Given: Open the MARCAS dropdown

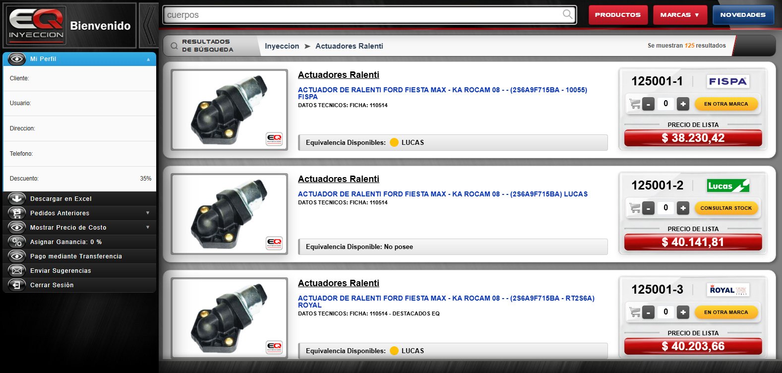Looking at the screenshot, I should click(x=679, y=15).
